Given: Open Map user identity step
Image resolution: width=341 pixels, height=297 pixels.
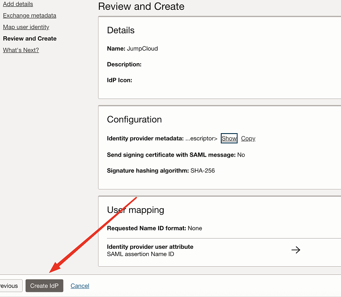Looking at the screenshot, I should pos(26,27).
